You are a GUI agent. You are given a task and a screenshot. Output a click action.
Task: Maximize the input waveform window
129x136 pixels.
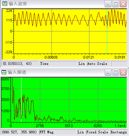(115, 4)
